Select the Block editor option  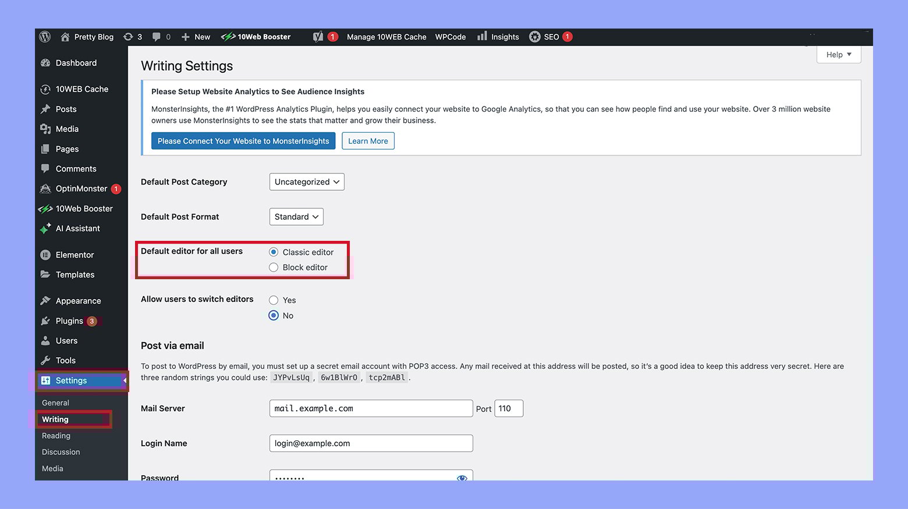[274, 267]
